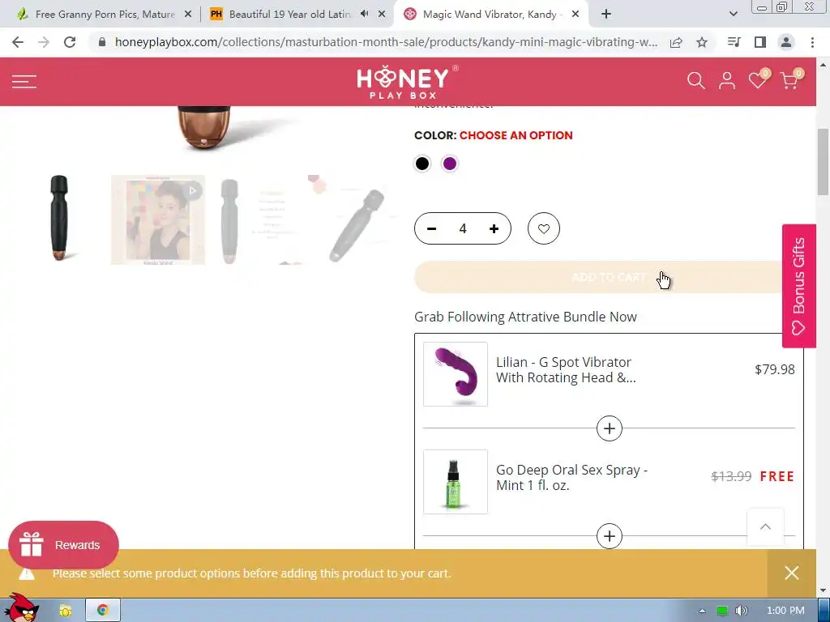Open the Go Deep Oral Sex Spray item
This screenshot has width=830, height=622.
point(571,478)
